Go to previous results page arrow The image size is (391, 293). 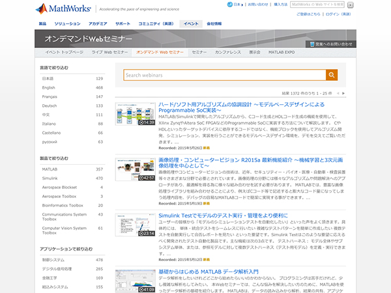[x=338, y=93]
